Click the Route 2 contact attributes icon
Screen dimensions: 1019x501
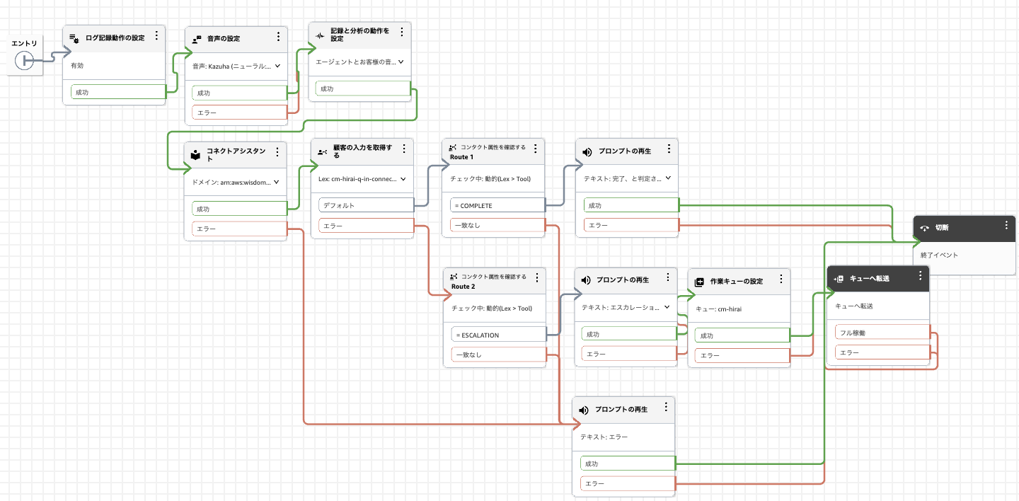coord(453,277)
